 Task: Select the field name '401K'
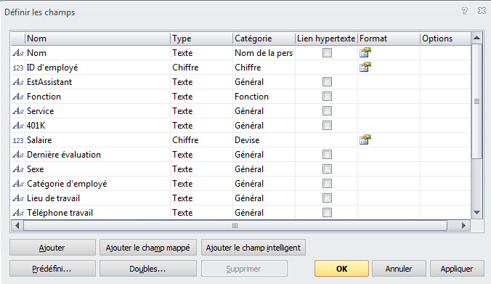[x=36, y=126]
